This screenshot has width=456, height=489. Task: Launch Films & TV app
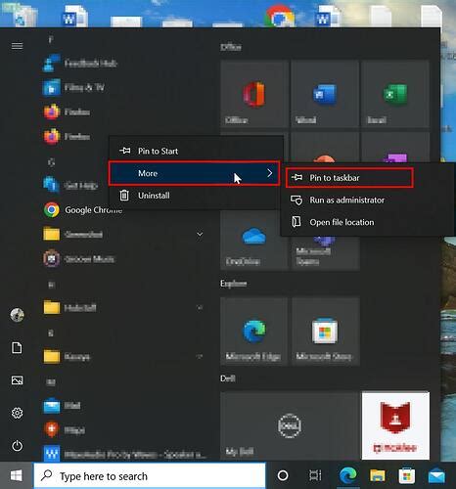73,87
